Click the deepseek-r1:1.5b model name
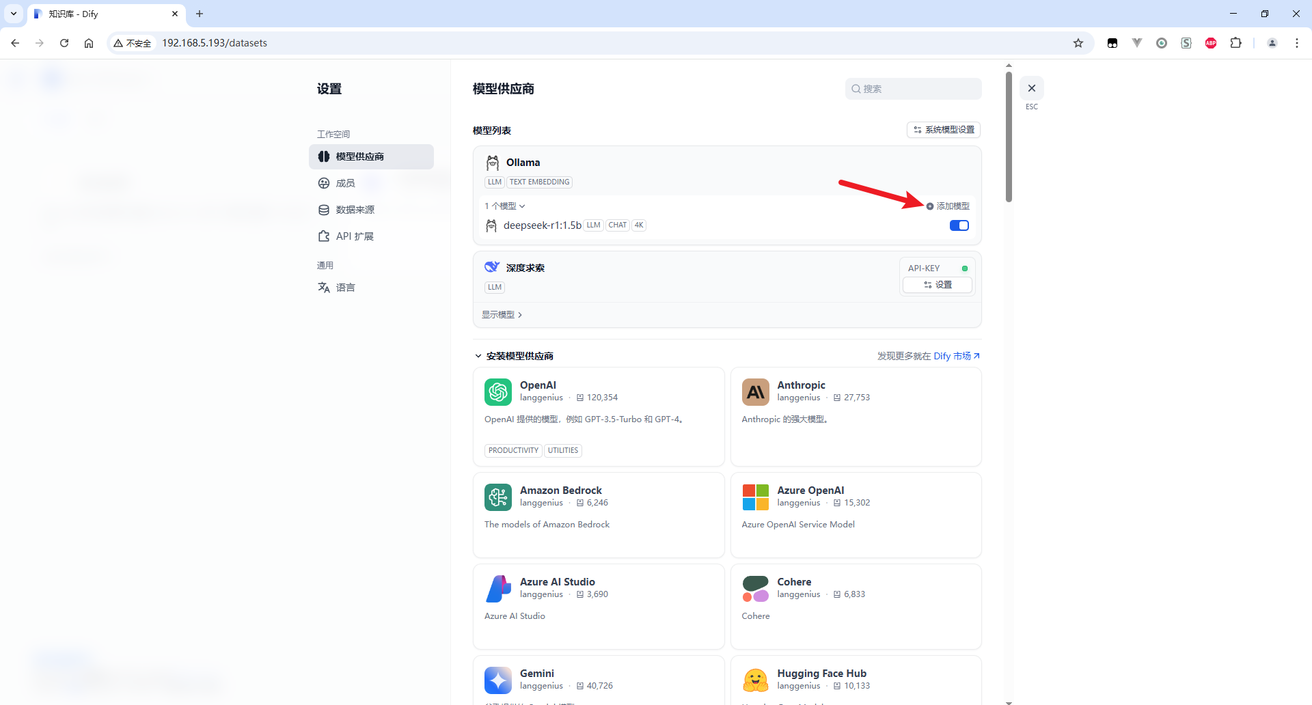 543,225
